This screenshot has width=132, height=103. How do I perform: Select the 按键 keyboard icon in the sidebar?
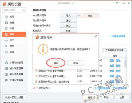(6, 23)
